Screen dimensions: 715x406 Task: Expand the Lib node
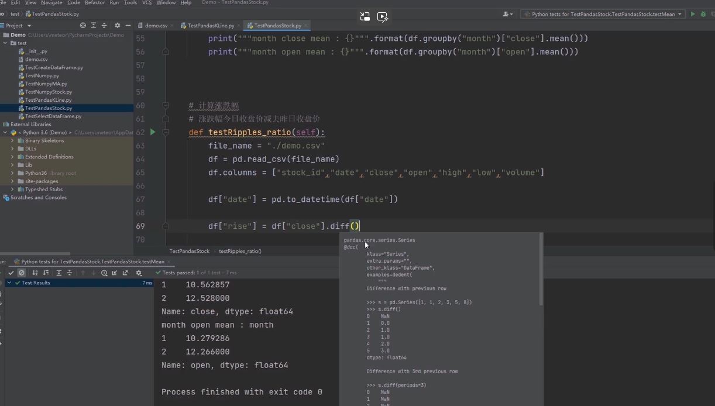click(x=12, y=165)
